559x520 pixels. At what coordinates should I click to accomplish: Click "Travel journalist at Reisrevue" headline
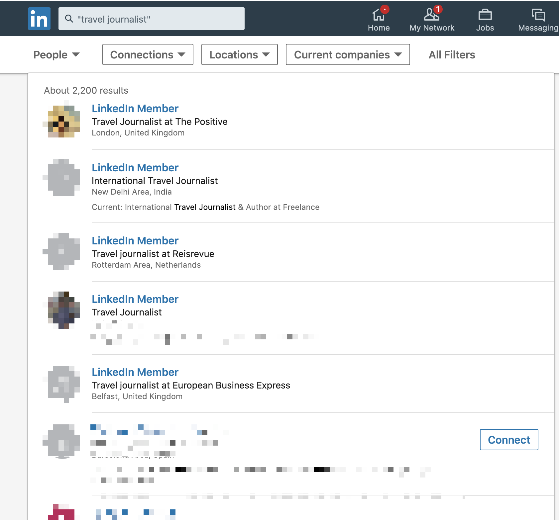(153, 254)
